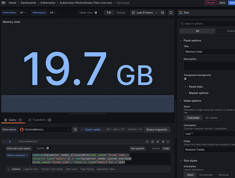Open the Last 6 hours time picker
This screenshot has width=235, height=178.
coord(144,13)
